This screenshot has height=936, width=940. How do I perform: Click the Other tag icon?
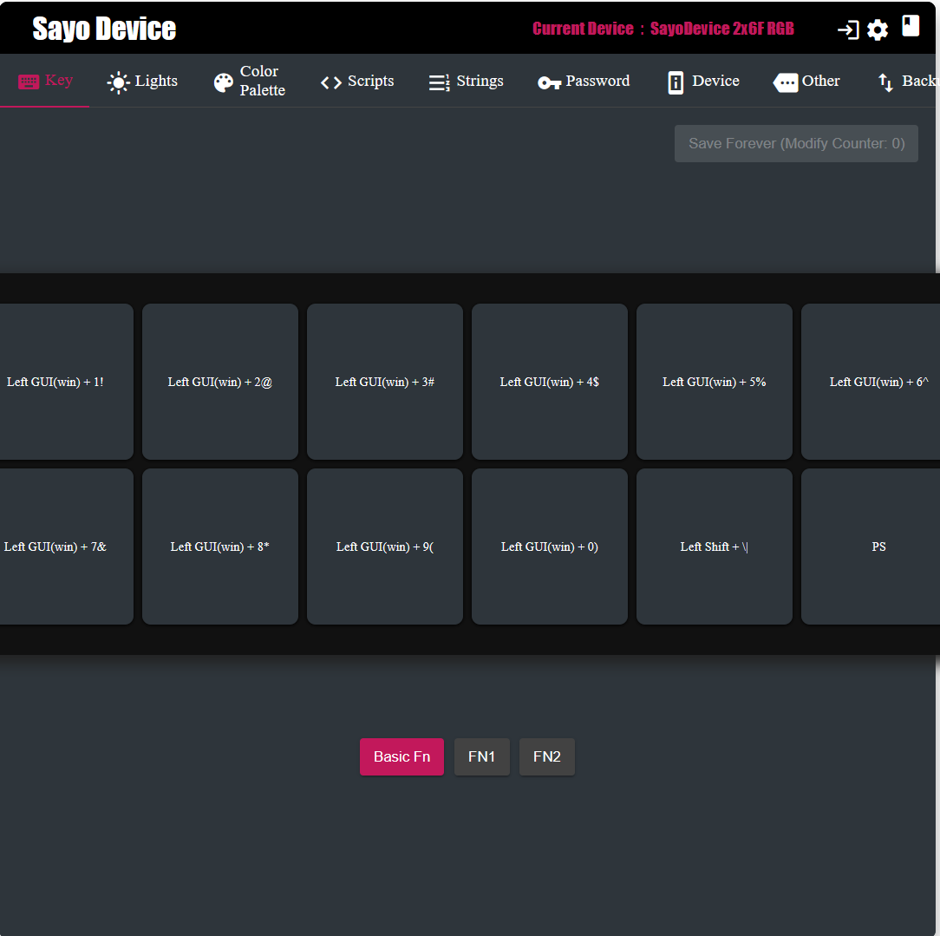click(x=786, y=82)
